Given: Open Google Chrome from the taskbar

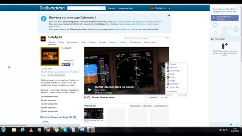Looking at the screenshot, I should click(x=48, y=130).
